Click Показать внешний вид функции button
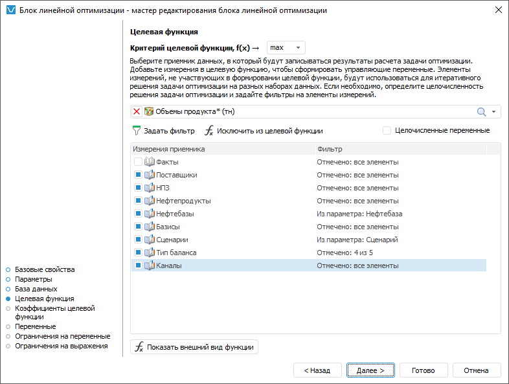Image resolution: width=509 pixels, height=384 pixels. pyautogui.click(x=194, y=347)
